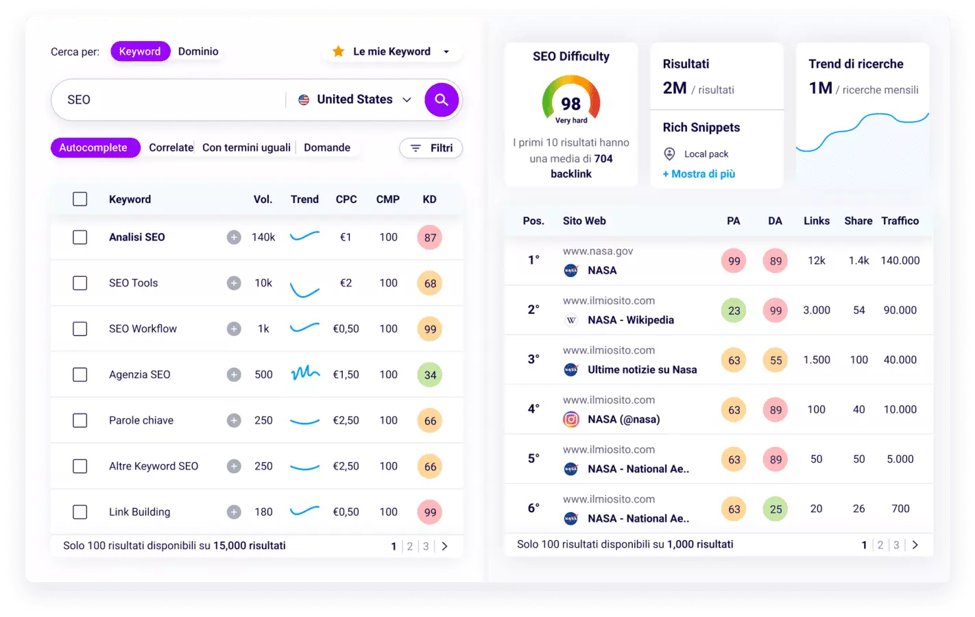Open the Filtri filter button
The image size is (975, 617).
point(431,148)
